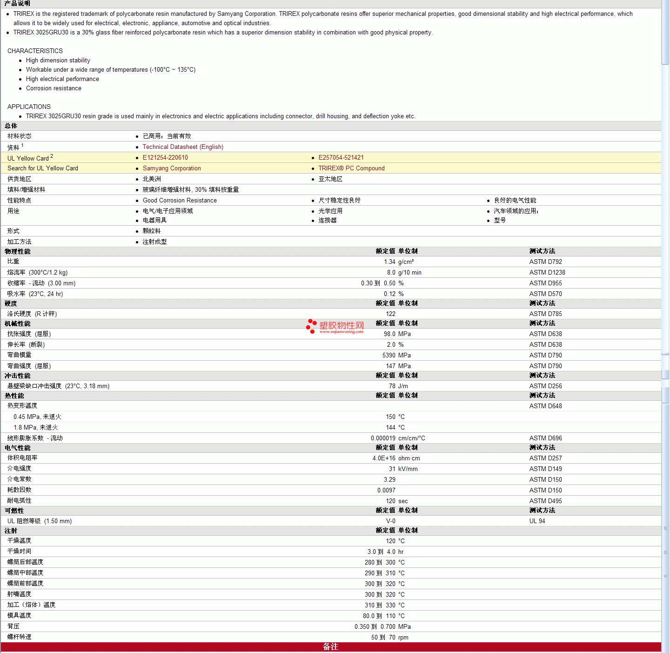This screenshot has height=653, width=670.
Task: Open UL file E257054-521421 link
Action: [341, 158]
